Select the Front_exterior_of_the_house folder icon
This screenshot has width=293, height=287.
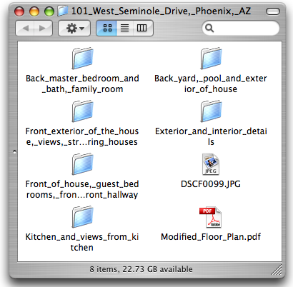(82, 111)
